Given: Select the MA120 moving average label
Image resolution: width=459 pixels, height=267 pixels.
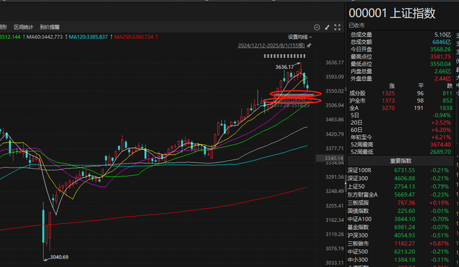Looking at the screenshot, I should [88, 37].
